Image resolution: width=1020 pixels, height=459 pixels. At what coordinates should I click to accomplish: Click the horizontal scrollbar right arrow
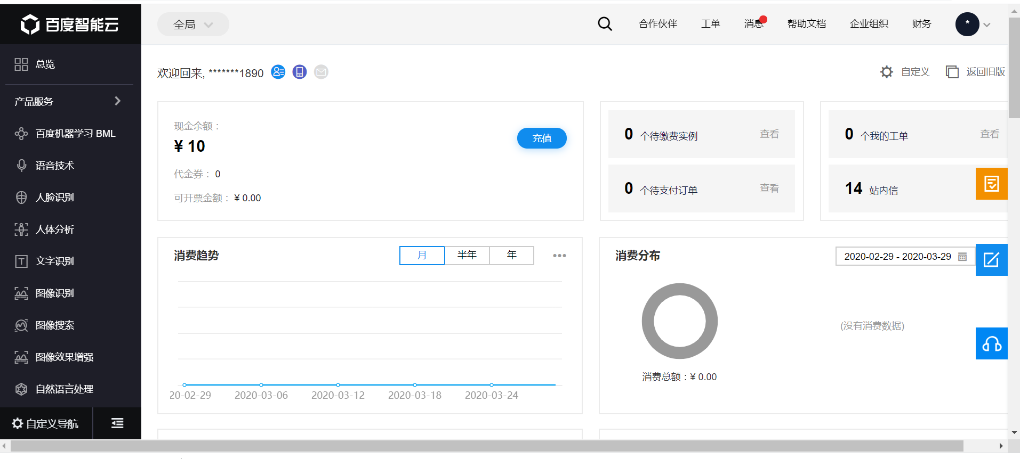coord(1001,446)
